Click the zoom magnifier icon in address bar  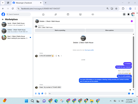coord(107,9)
